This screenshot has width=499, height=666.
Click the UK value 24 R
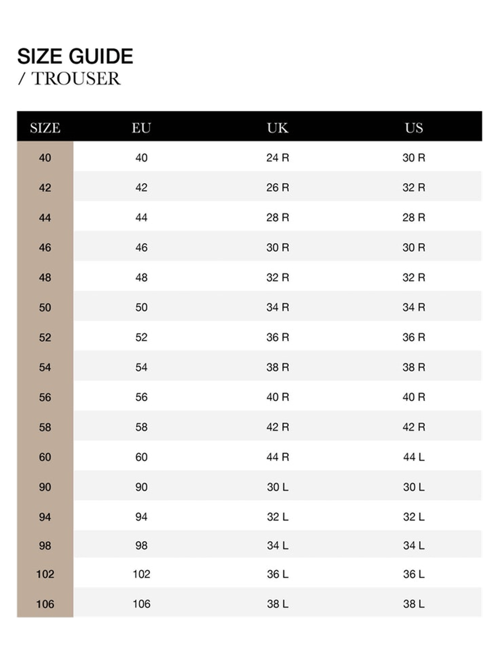(278, 158)
